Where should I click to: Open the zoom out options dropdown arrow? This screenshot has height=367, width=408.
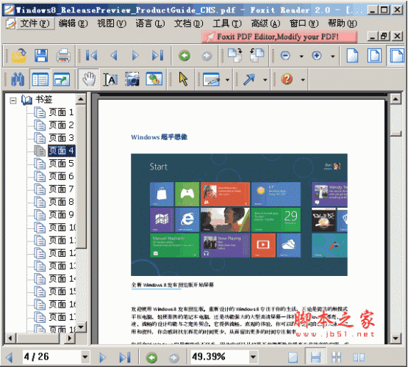[301, 56]
